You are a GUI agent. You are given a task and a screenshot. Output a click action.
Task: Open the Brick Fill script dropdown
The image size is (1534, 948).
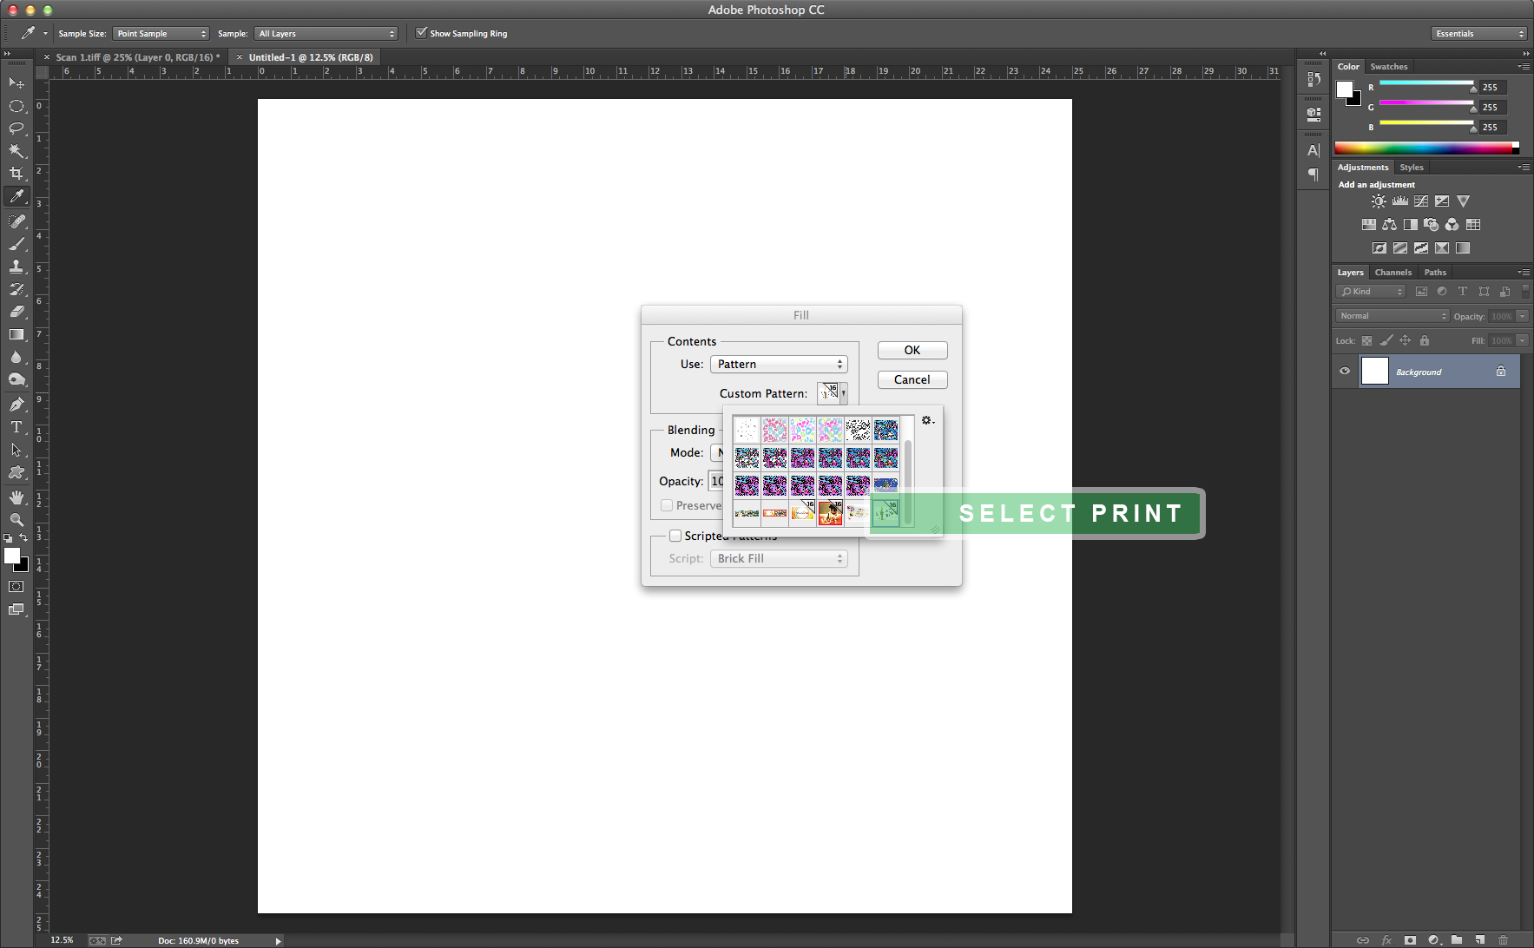tap(779, 559)
